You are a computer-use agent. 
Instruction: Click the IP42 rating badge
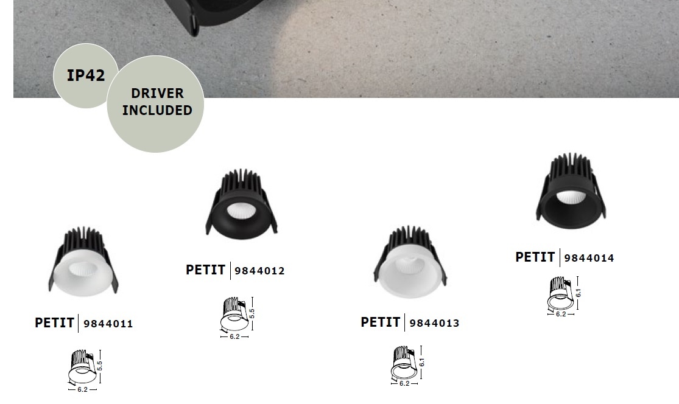click(85, 75)
